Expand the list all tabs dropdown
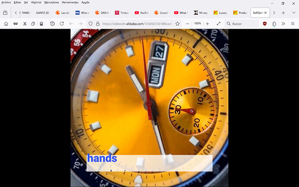The image size is (299, 187). pos(294,13)
